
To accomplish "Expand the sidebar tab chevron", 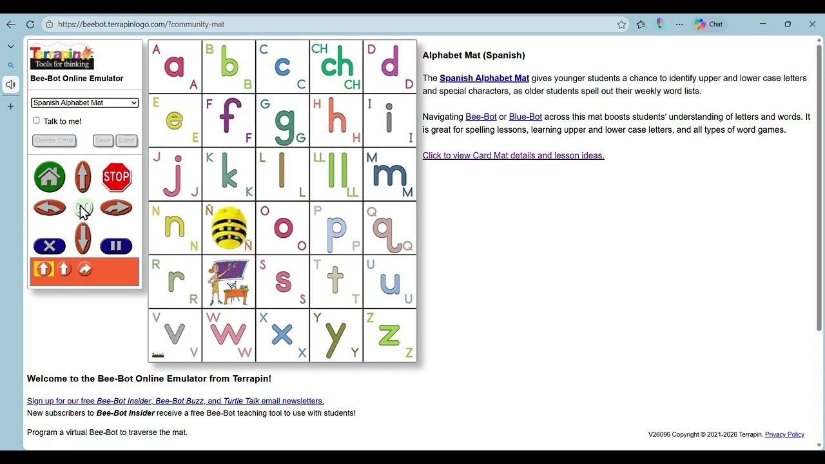I will pyautogui.click(x=10, y=46).
